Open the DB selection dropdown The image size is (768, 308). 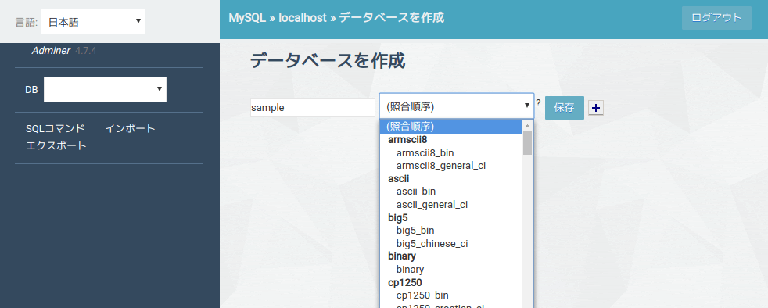[x=105, y=90]
